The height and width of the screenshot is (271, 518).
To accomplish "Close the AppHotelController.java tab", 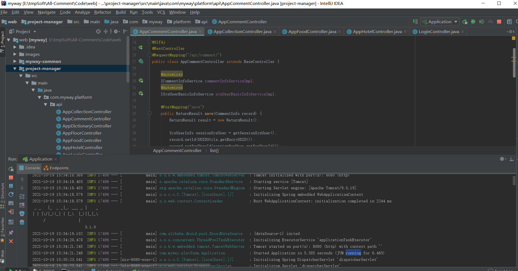I will tap(405, 32).
